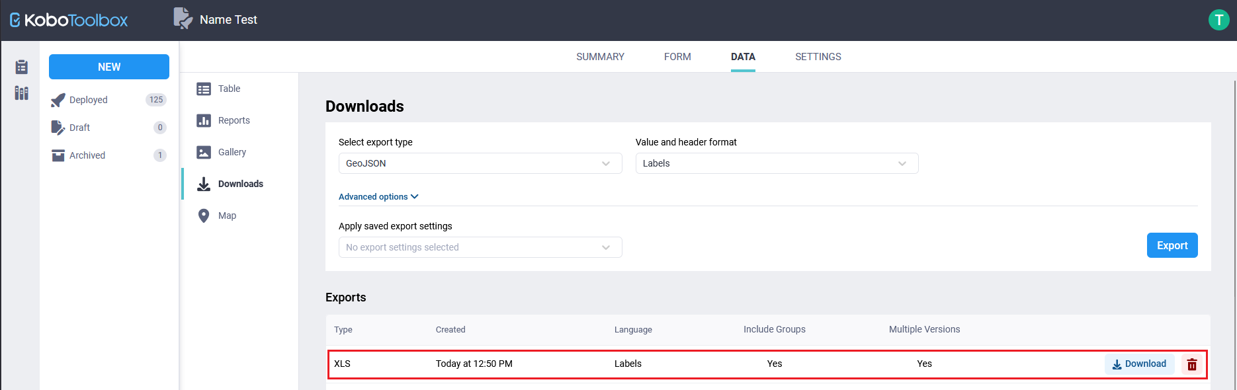Click the user avatar T icon
The width and height of the screenshot is (1237, 390).
(1218, 20)
